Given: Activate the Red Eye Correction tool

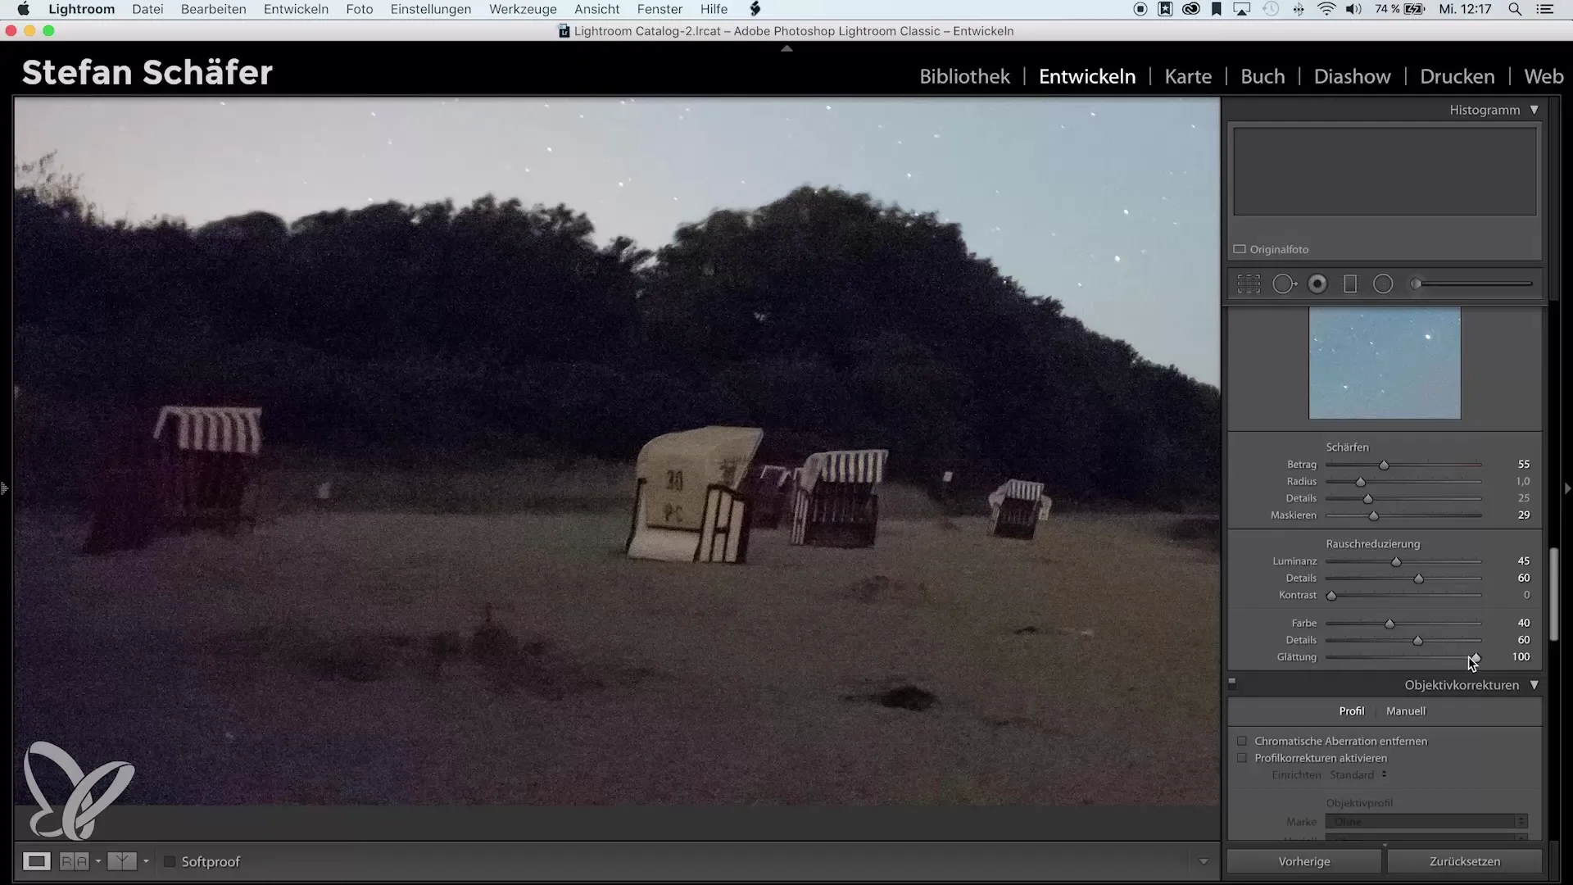Looking at the screenshot, I should (x=1317, y=284).
